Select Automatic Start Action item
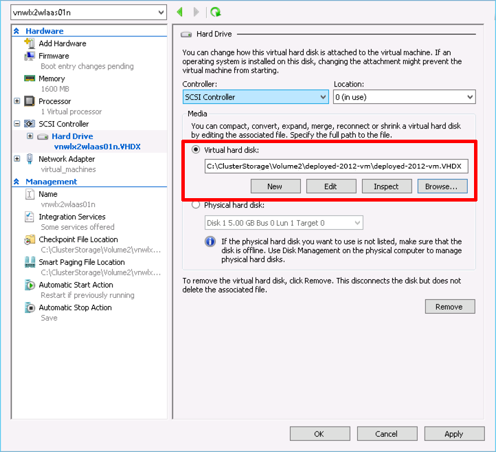The width and height of the screenshot is (496, 452). [x=76, y=285]
